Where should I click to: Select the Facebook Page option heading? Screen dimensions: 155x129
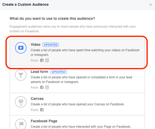click(44, 121)
